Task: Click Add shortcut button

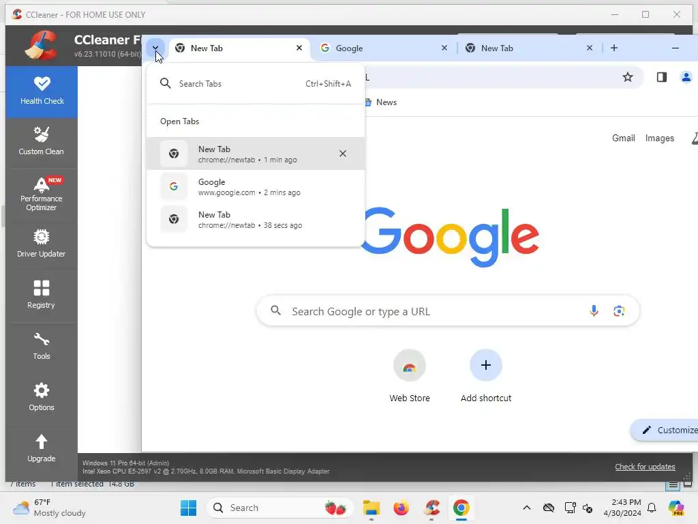Action: [x=485, y=377]
